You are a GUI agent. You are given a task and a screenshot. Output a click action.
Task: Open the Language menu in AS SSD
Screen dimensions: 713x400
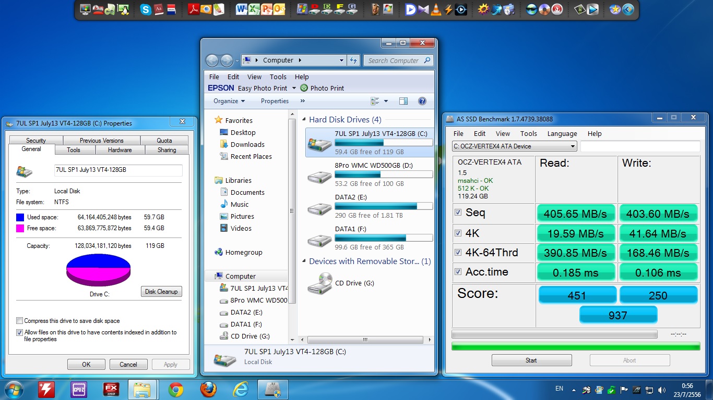coord(562,133)
